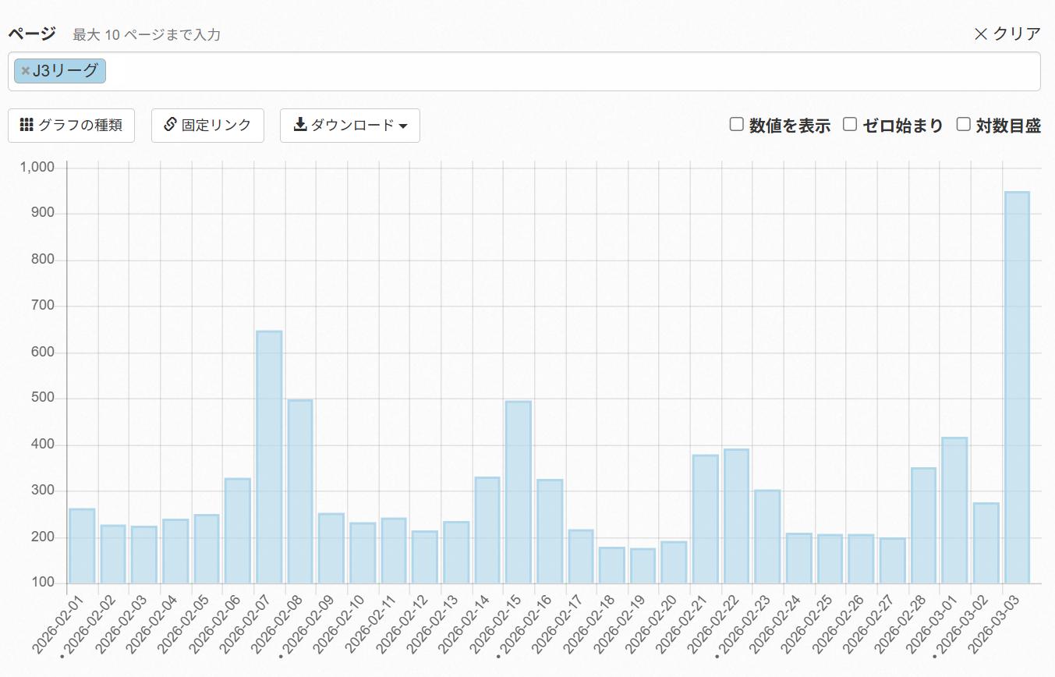Screen dimensions: 1055x677
Task: Click the chain link icon for 固定リンク
Action: (x=171, y=125)
